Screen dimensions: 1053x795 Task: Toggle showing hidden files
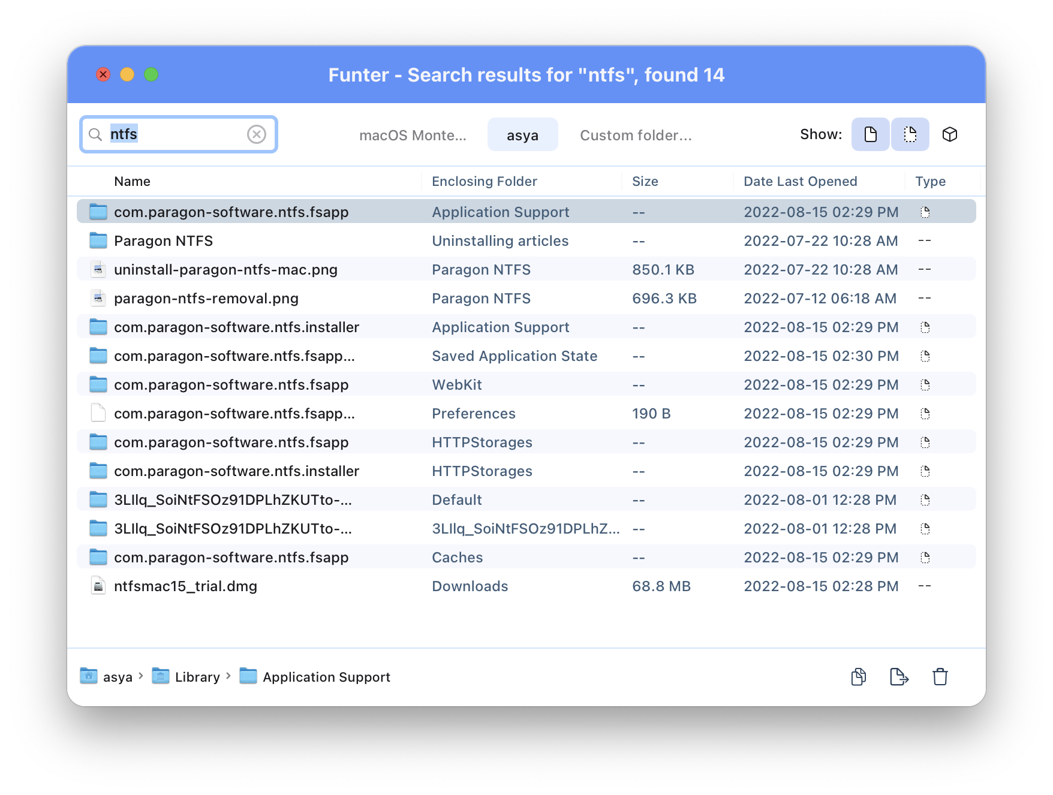tap(910, 134)
